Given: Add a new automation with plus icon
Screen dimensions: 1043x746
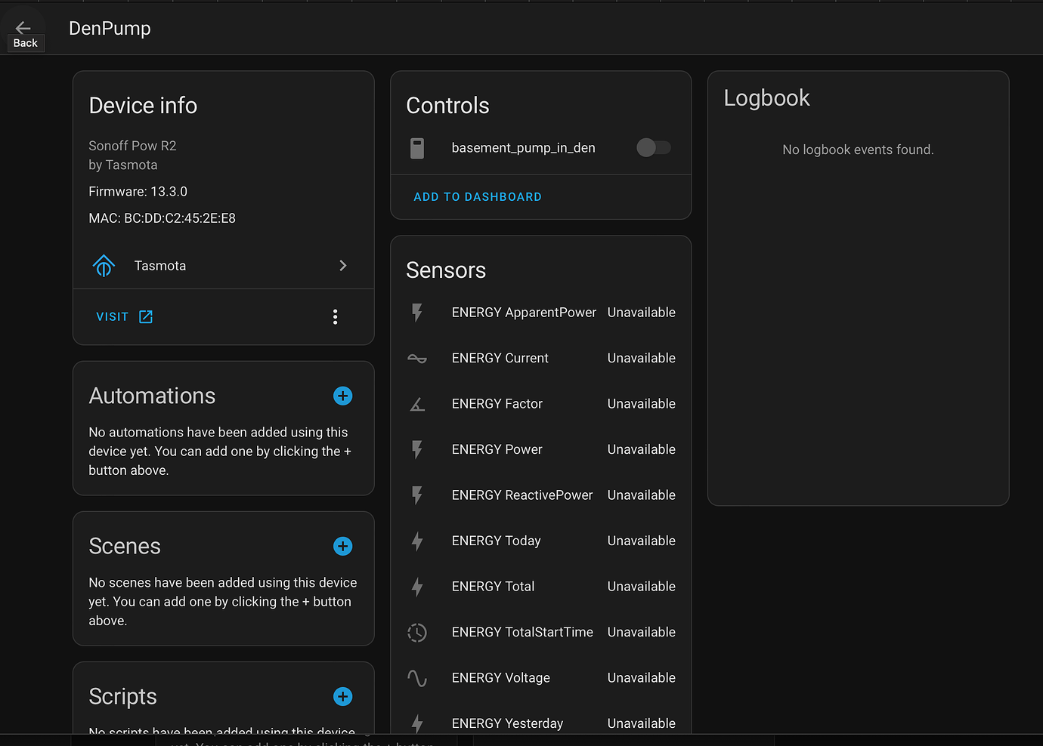Looking at the screenshot, I should [343, 396].
